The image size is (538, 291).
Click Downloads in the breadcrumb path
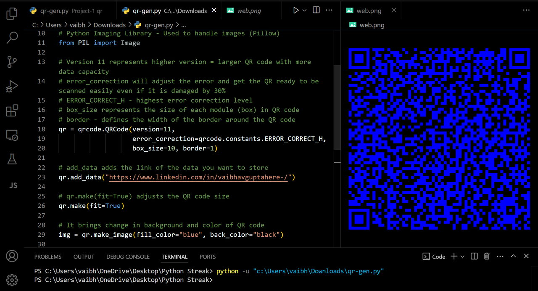[109, 25]
